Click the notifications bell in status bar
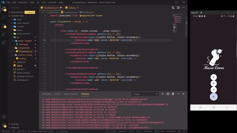 (x=184, y=132)
